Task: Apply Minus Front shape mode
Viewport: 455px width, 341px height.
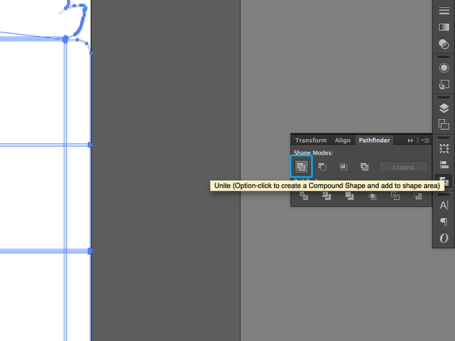Action: click(x=322, y=167)
